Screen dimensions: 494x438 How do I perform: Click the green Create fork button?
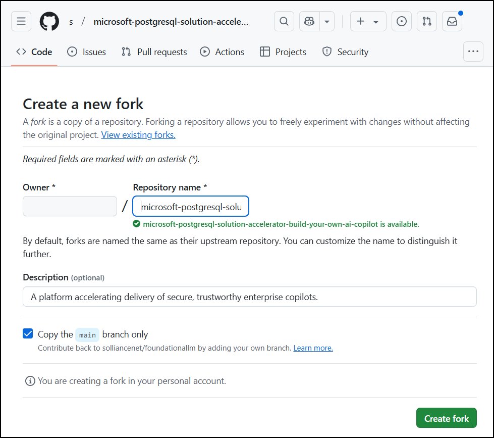pyautogui.click(x=447, y=418)
